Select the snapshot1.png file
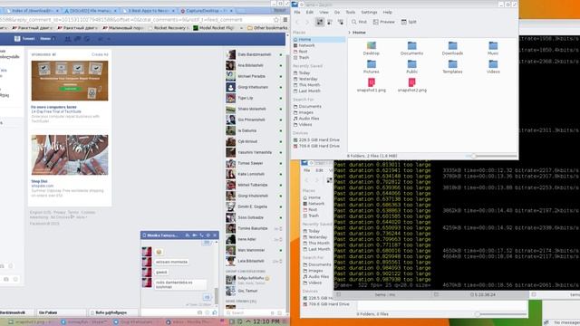 coord(372,85)
